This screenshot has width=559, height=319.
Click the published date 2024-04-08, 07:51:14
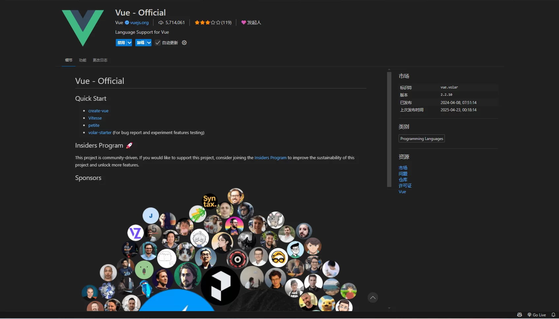458,103
